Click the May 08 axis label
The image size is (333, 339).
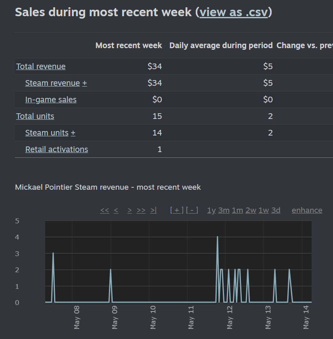pyautogui.click(x=77, y=318)
